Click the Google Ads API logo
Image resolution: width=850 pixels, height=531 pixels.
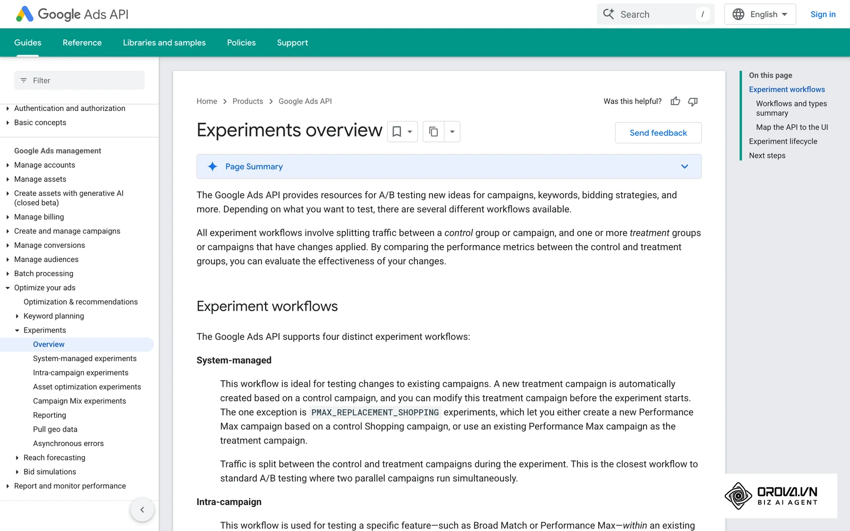72,14
